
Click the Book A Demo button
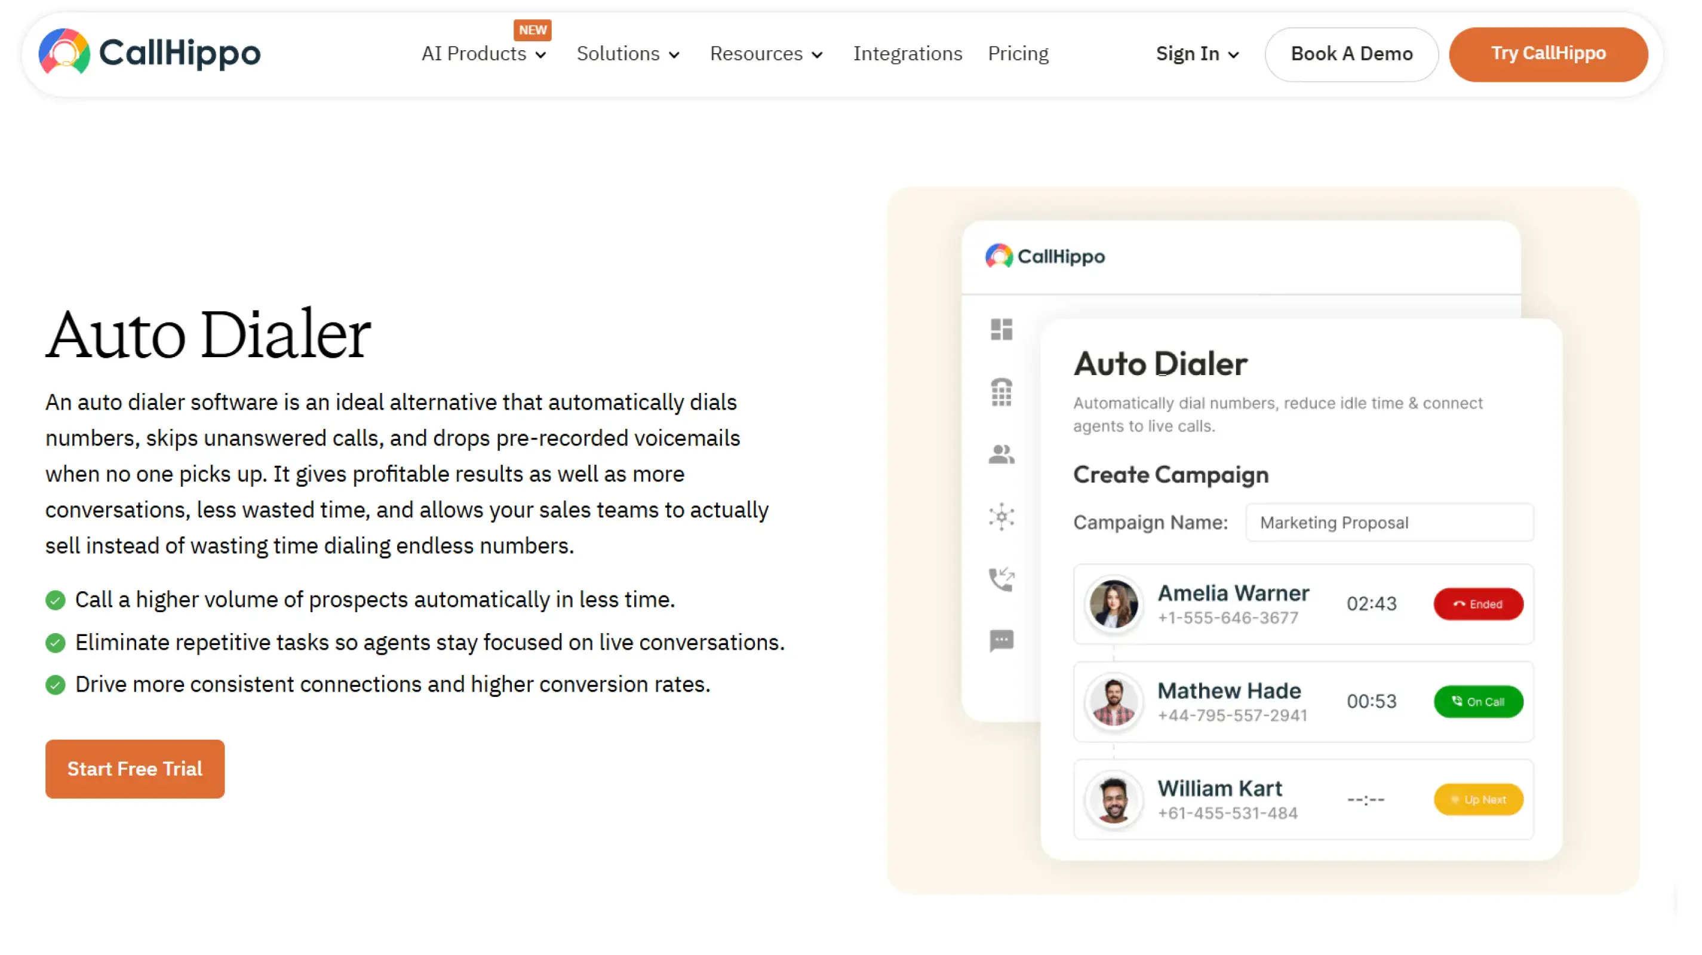click(x=1351, y=54)
